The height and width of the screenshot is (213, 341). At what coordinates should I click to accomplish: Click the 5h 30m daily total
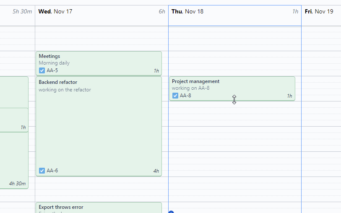pos(22,12)
